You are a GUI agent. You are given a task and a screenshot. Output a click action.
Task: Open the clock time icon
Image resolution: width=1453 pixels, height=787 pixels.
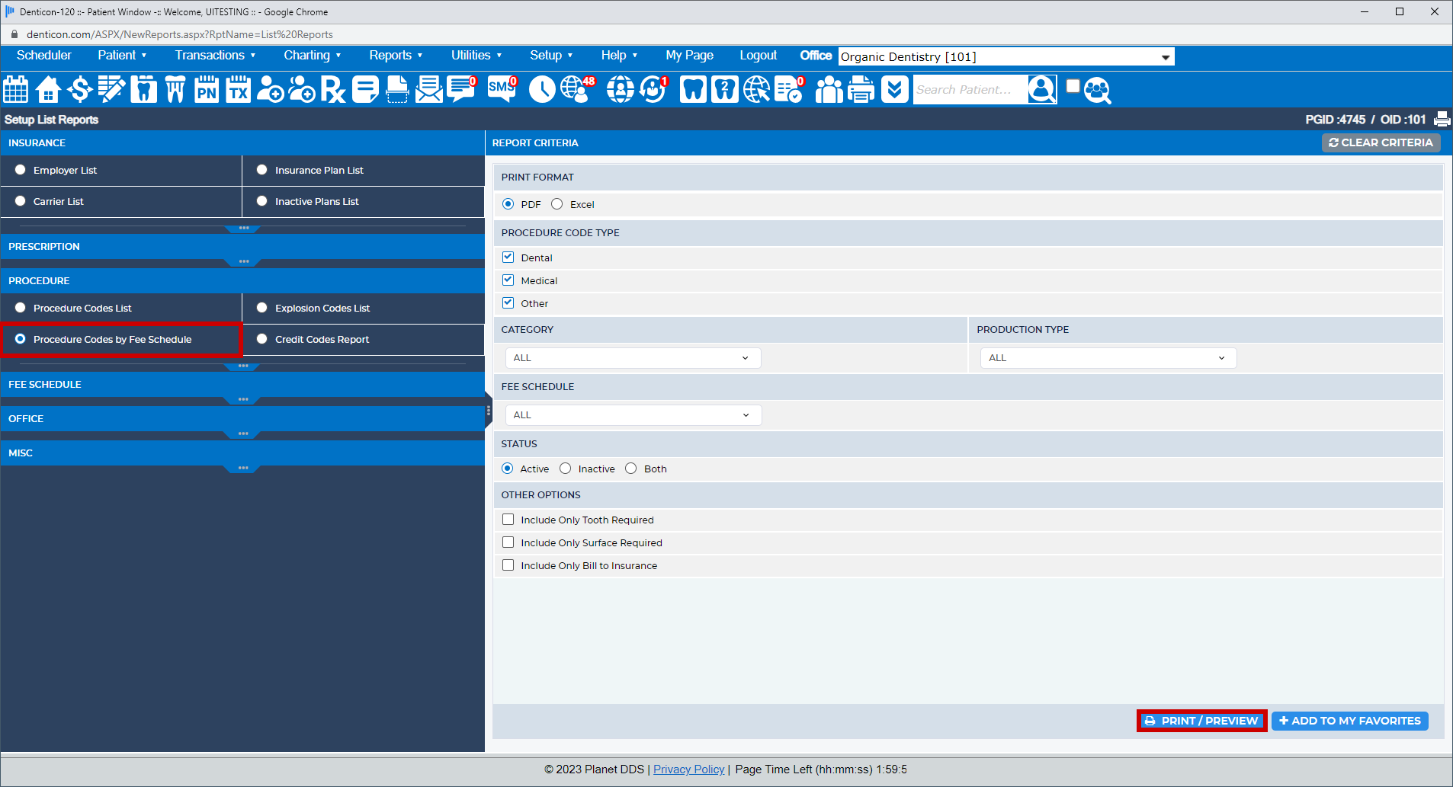tap(542, 89)
